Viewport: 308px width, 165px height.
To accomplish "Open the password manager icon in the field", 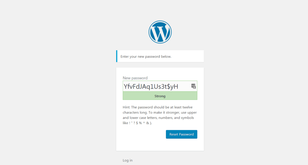I will tap(193, 86).
